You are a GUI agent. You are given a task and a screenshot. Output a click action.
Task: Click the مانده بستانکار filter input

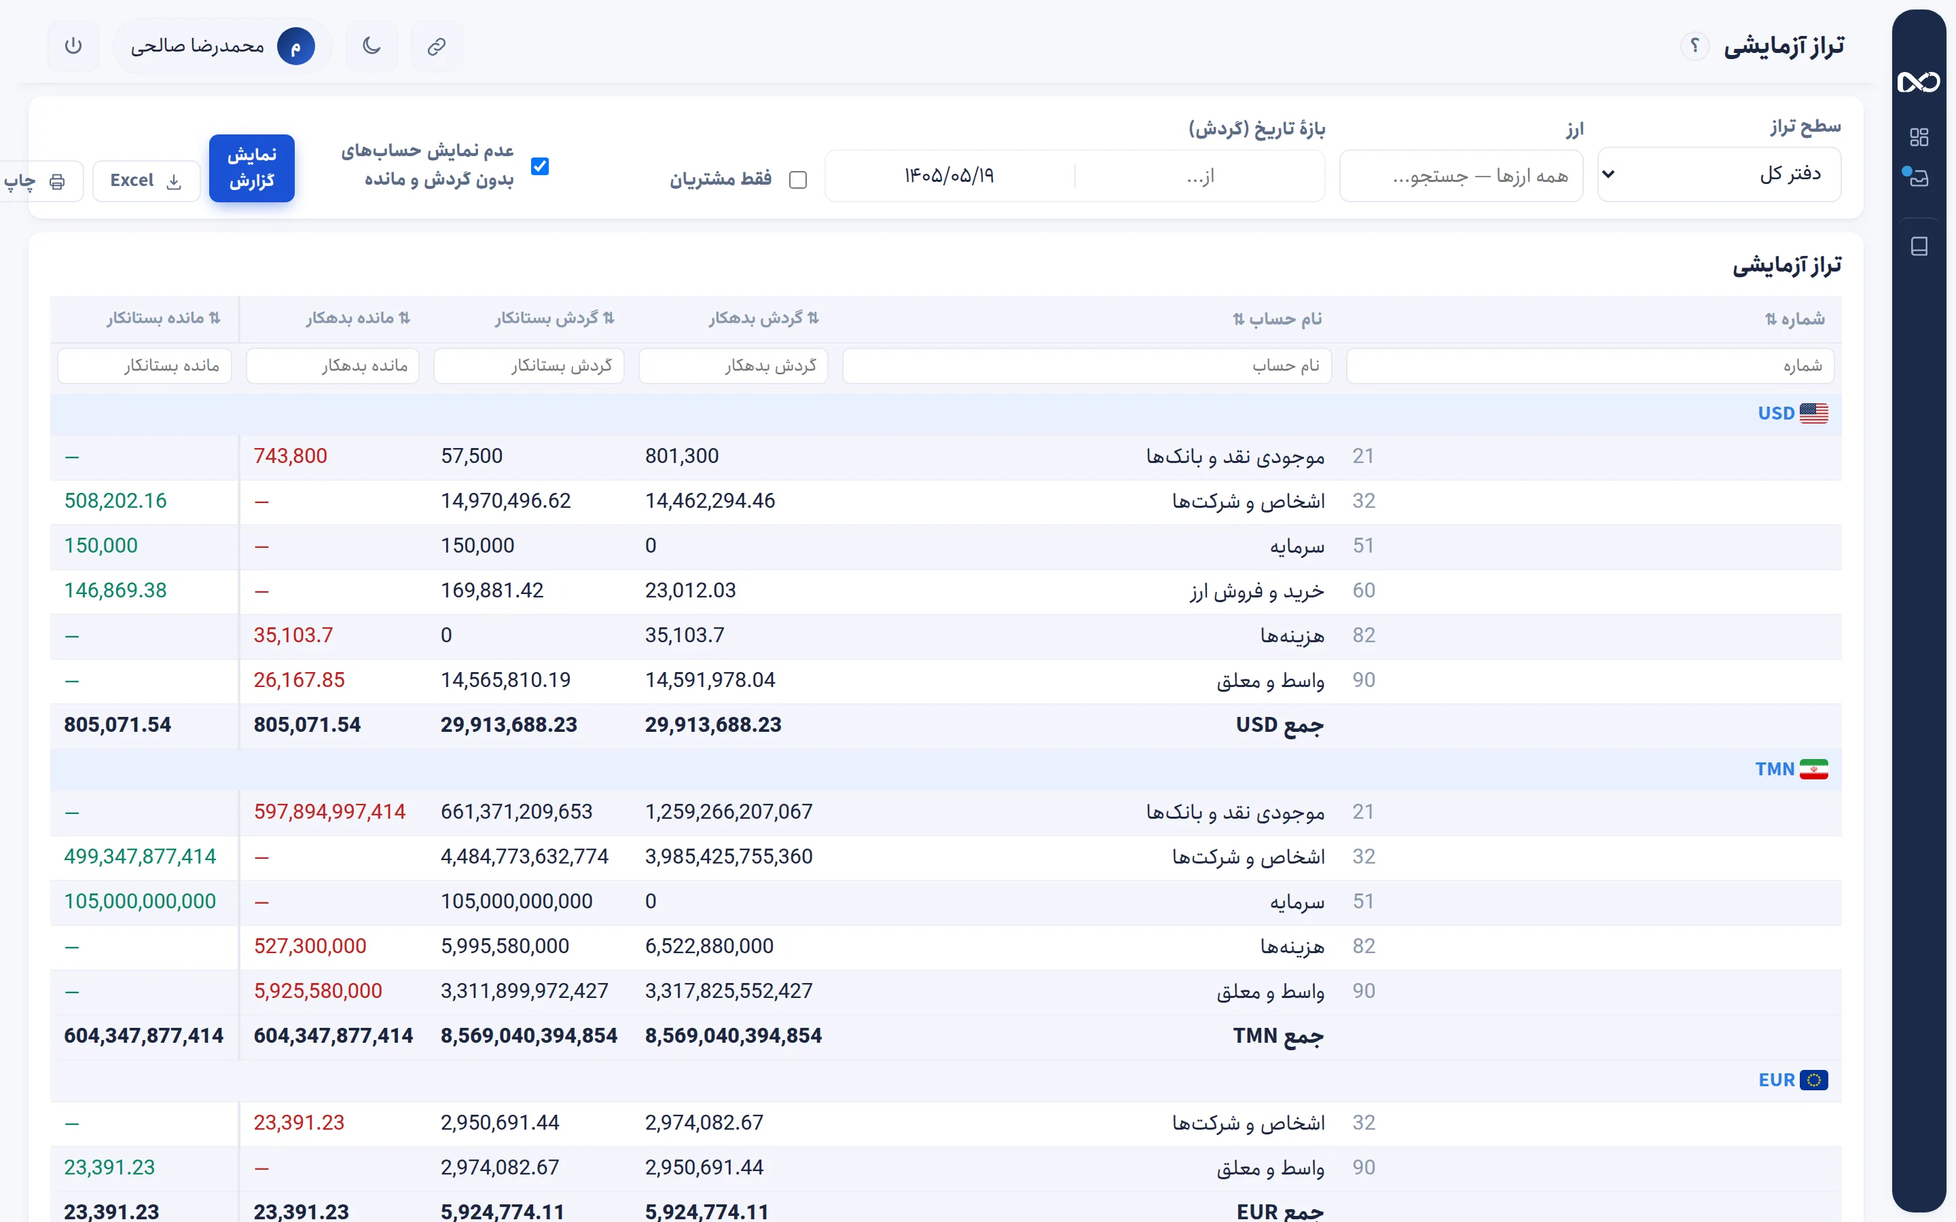(x=144, y=365)
